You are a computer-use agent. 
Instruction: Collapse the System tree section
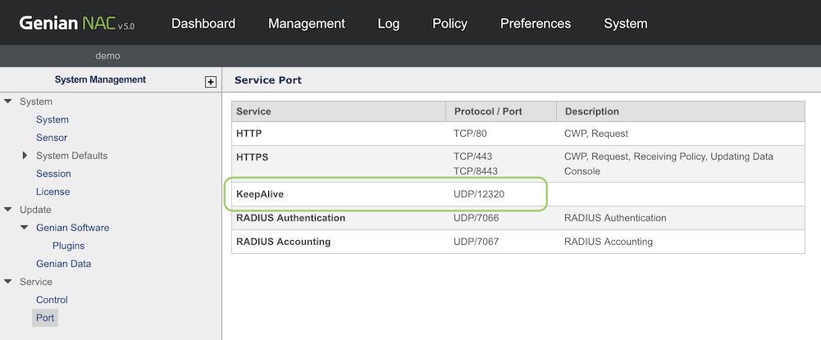pos(8,102)
